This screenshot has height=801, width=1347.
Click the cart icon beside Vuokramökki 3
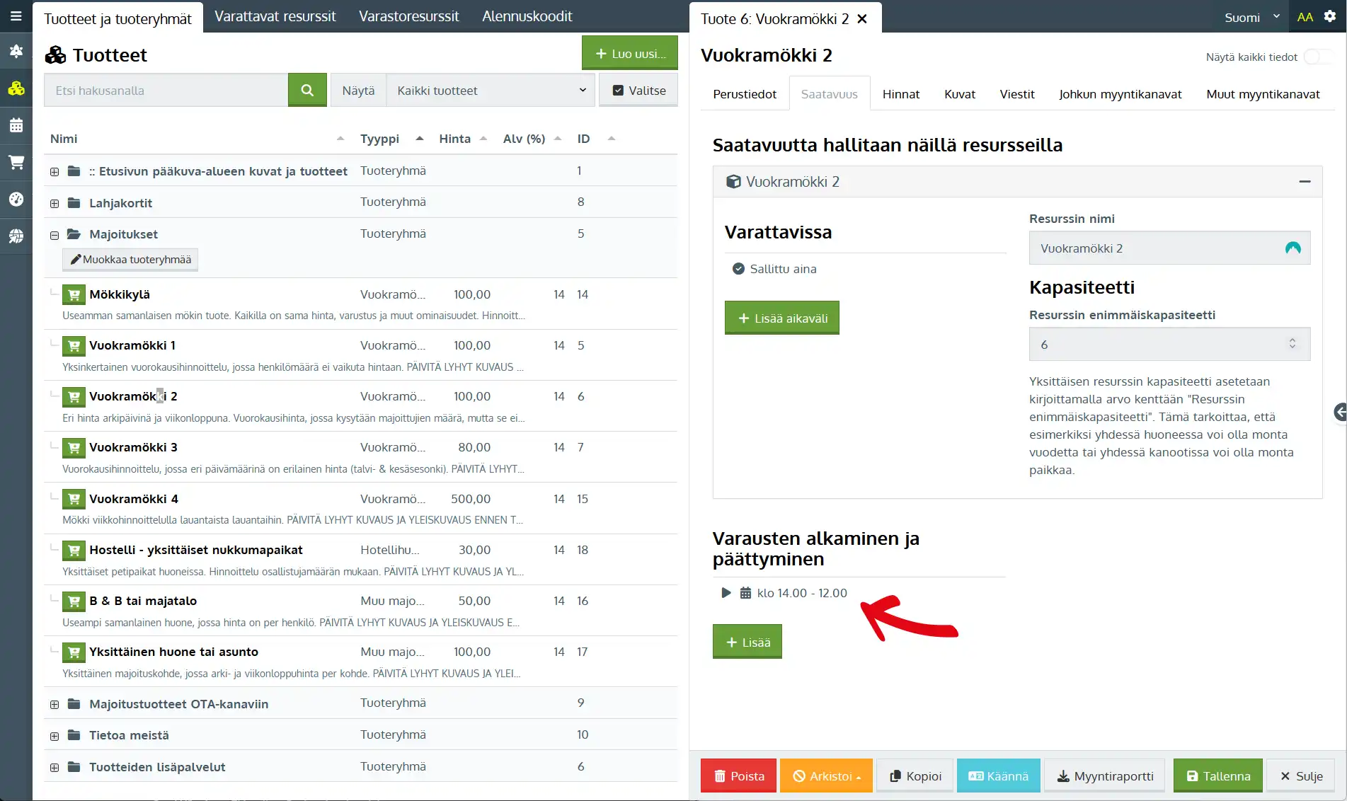tap(74, 448)
